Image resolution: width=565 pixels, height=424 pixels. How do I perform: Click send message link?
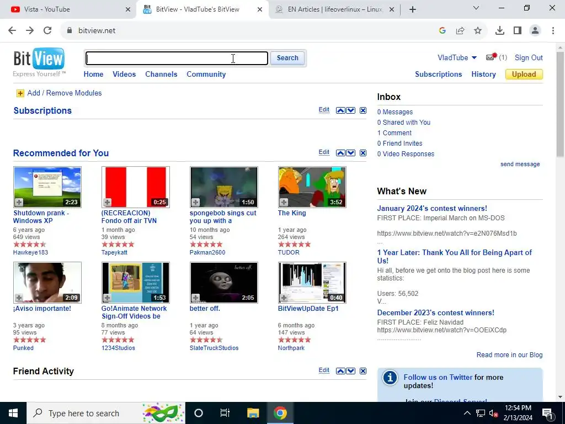pos(520,165)
